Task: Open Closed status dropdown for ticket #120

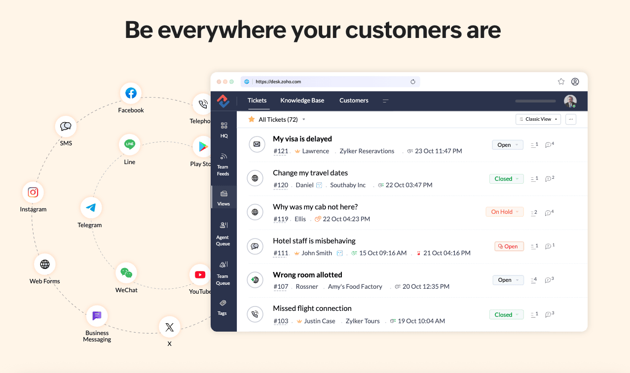Action: pyautogui.click(x=507, y=179)
